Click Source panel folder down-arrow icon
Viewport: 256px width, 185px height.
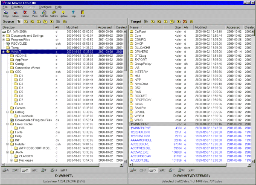[52, 22]
